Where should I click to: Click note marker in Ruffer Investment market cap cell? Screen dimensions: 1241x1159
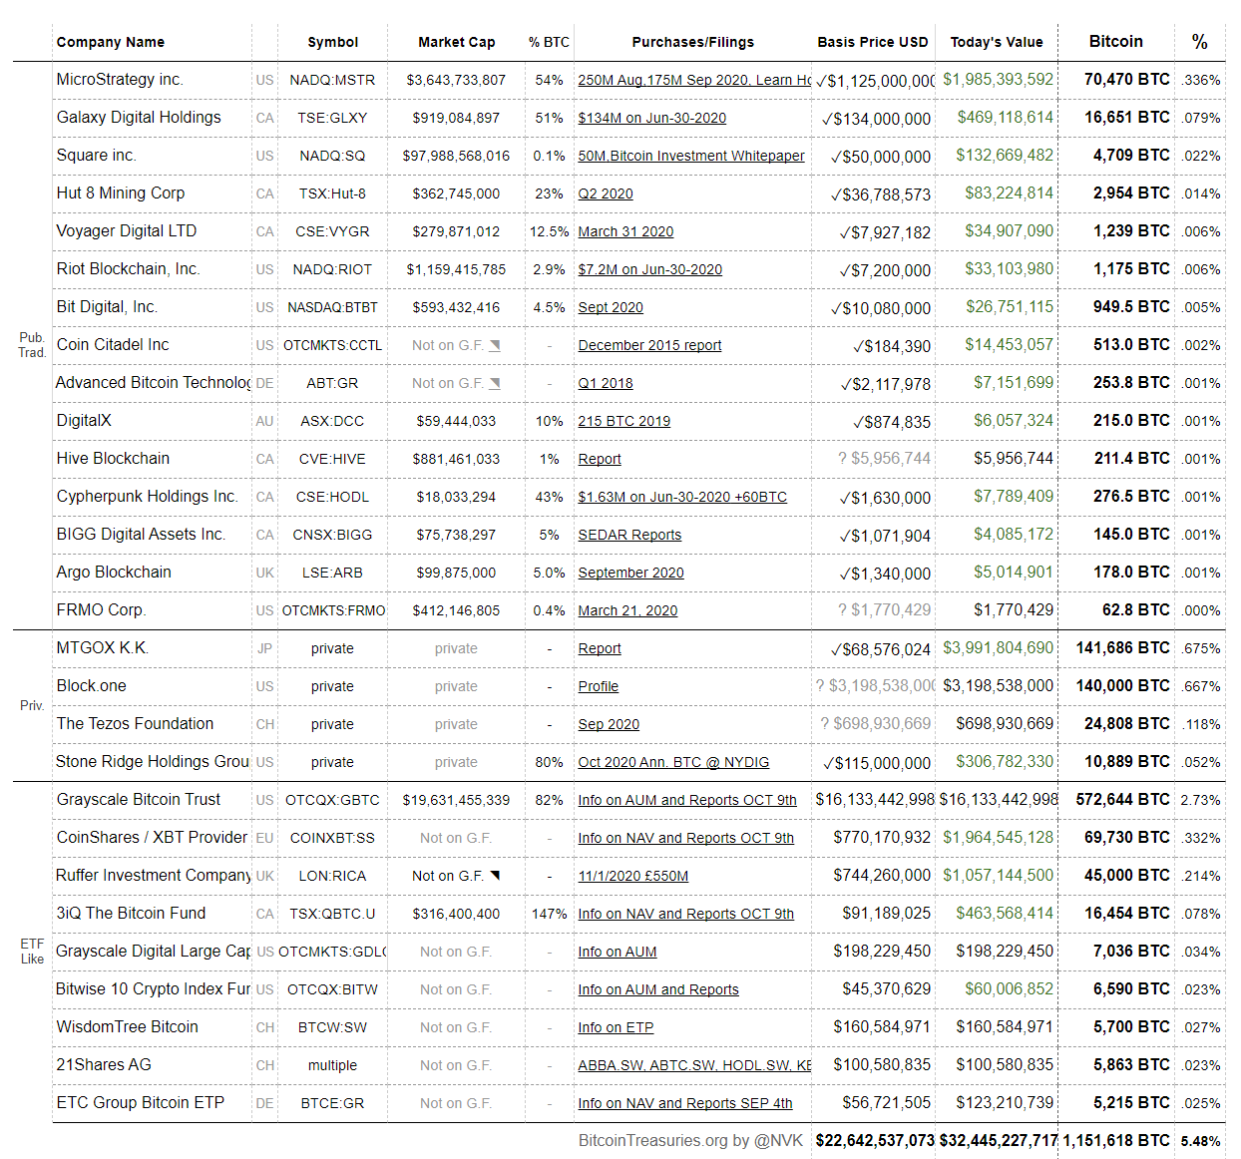click(x=495, y=876)
